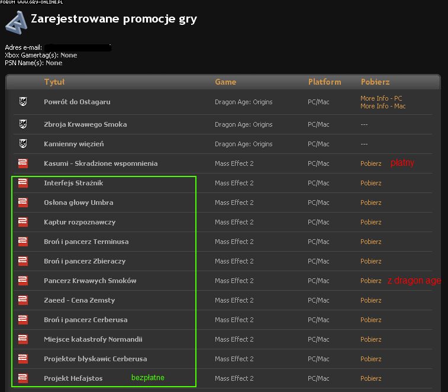Select the title Kamienny więzień
This screenshot has height=392, width=448.
pos(74,144)
